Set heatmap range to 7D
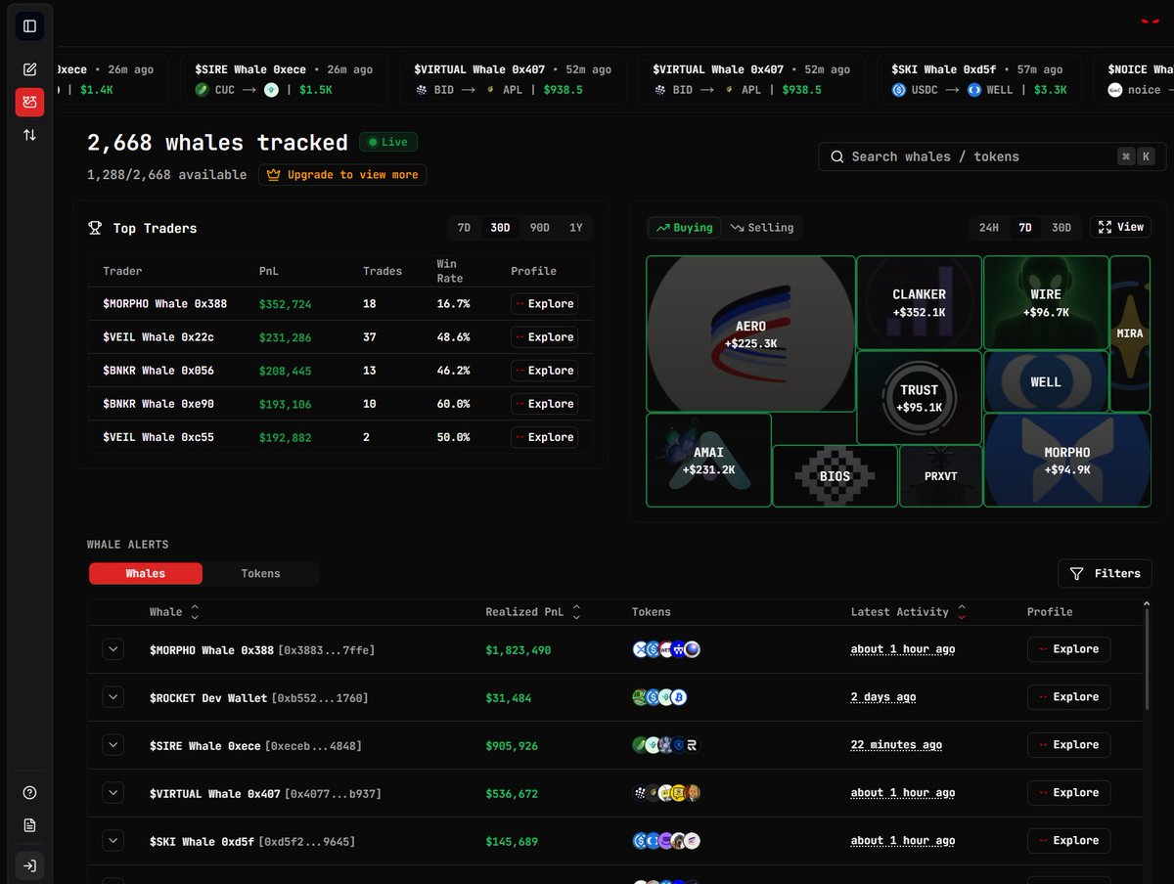Image resolution: width=1174 pixels, height=884 pixels. pyautogui.click(x=1025, y=228)
